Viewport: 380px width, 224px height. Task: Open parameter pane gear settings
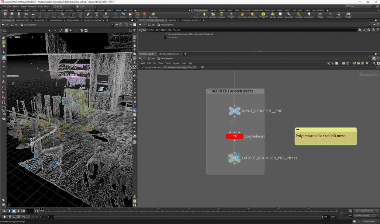(x=360, y=30)
